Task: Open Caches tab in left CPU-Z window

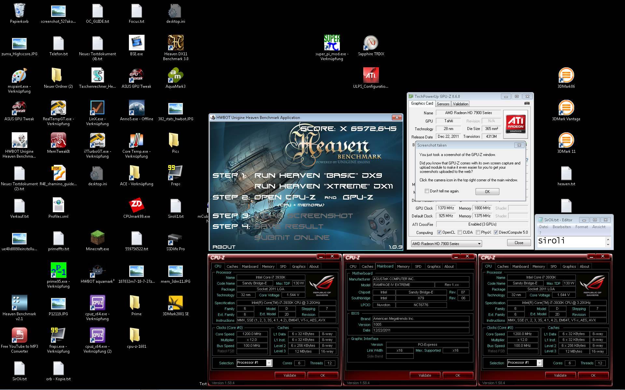Action: [x=232, y=266]
